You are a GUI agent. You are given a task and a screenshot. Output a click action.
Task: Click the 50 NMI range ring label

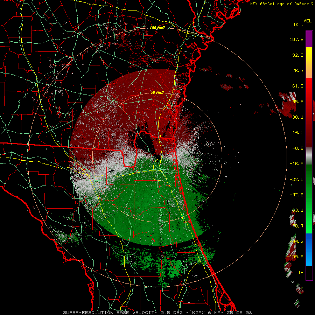click(x=157, y=92)
